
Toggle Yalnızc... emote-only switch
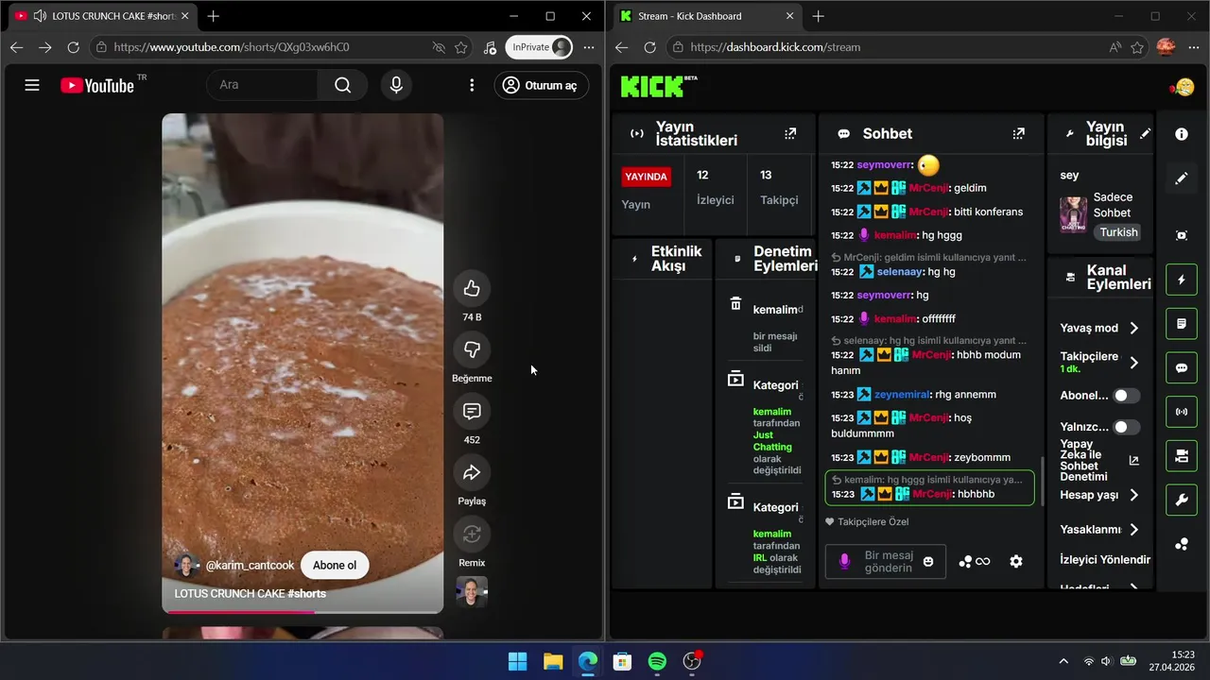click(1126, 428)
